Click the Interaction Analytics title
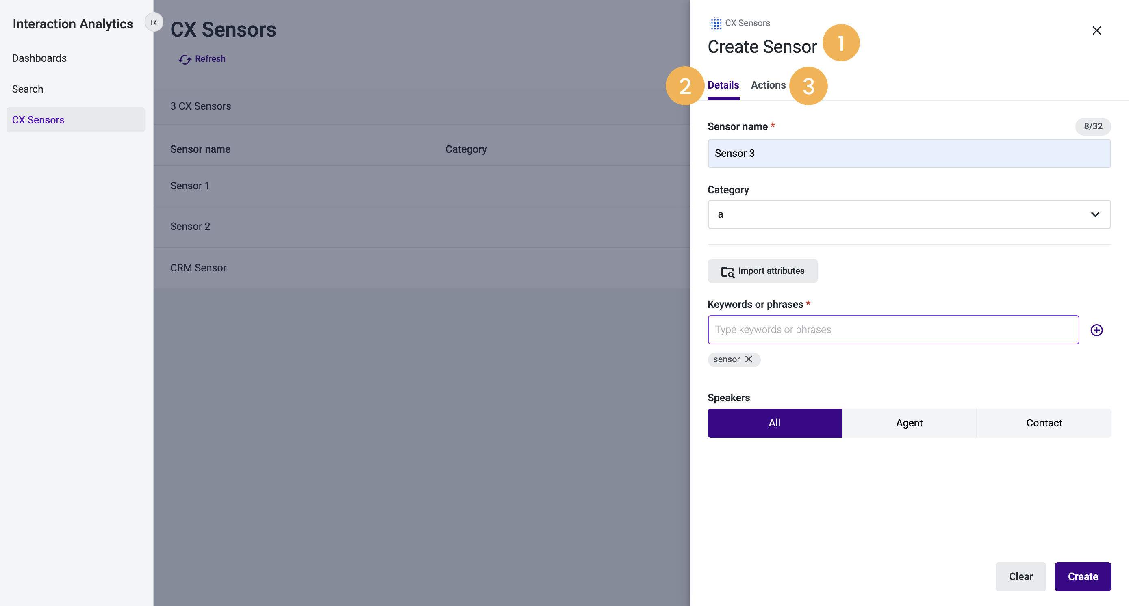The height and width of the screenshot is (606, 1129). tap(73, 24)
